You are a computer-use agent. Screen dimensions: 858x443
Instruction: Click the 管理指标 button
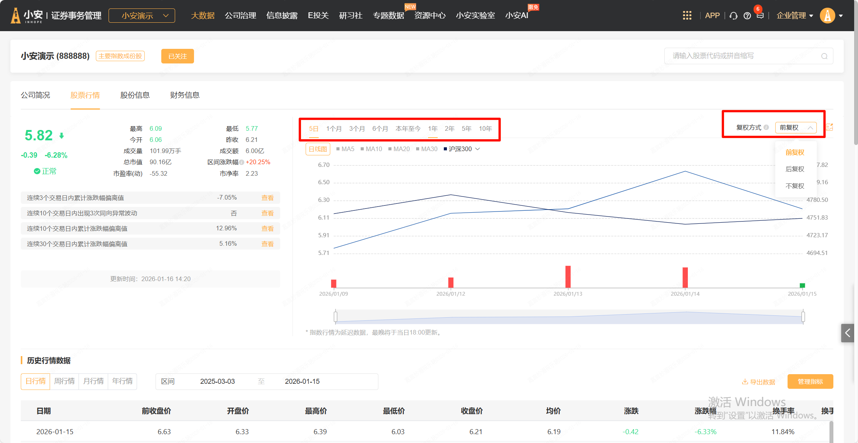(x=810, y=381)
